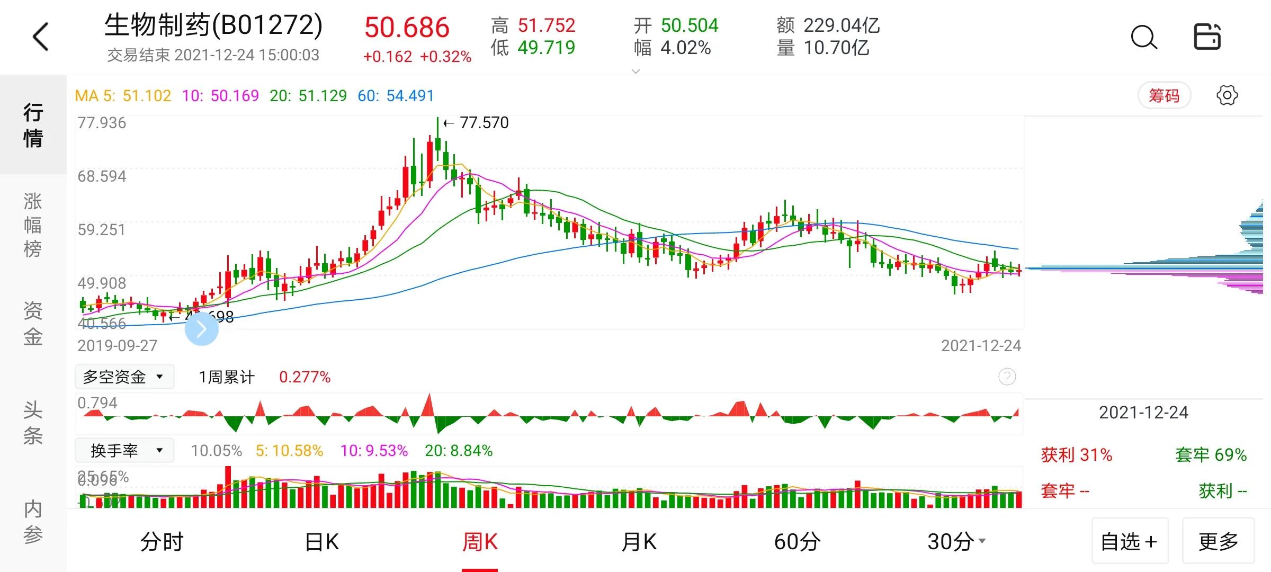Image resolution: width=1271 pixels, height=572 pixels.
Task: Select 行情 in the left sidebar
Action: coord(33,125)
